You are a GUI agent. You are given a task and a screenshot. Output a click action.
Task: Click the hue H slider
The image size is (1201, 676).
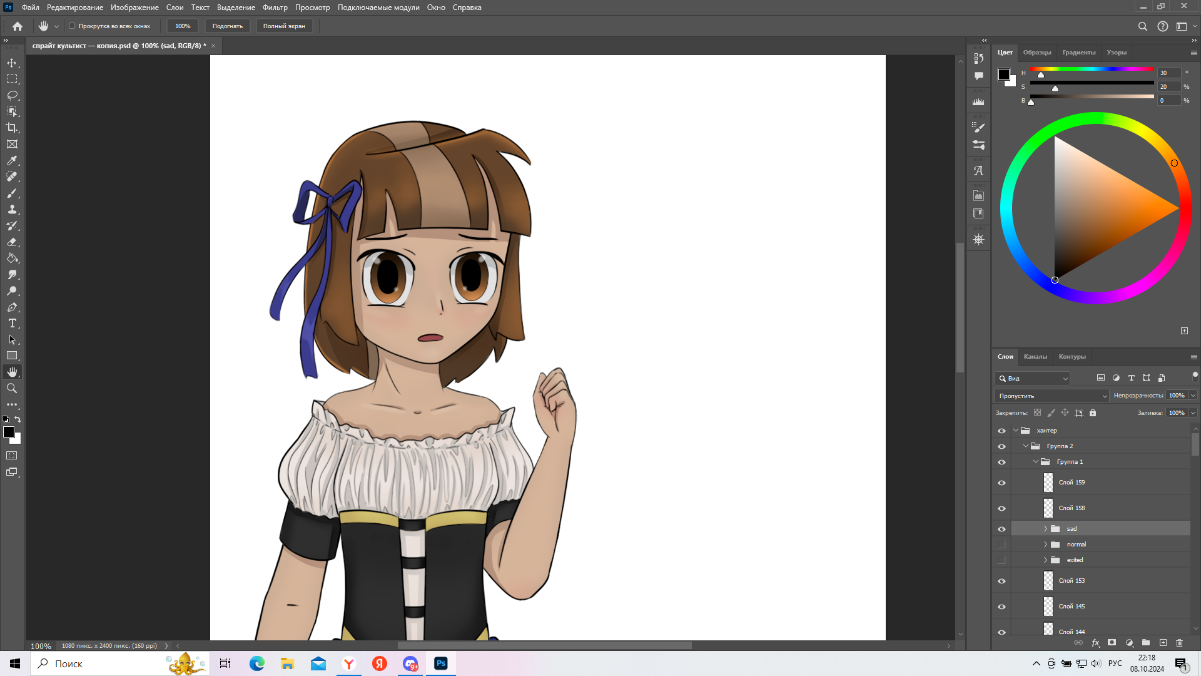1092,69
